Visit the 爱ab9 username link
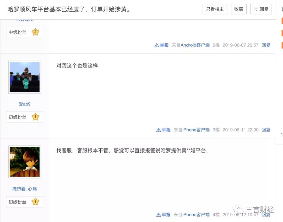 tap(25, 104)
